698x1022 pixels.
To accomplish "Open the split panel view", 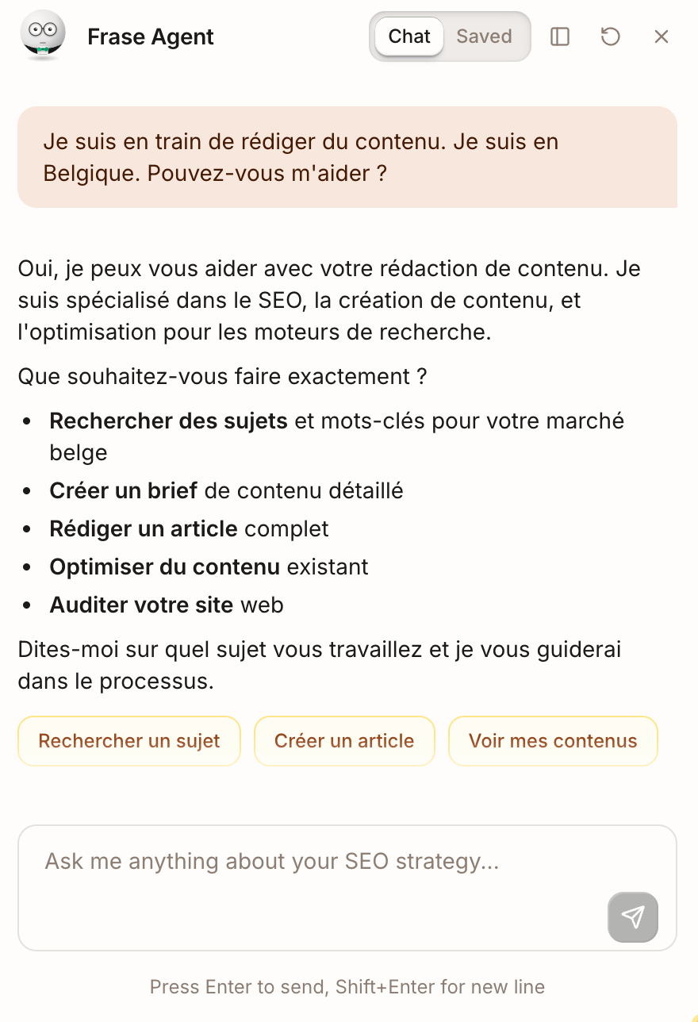I will (x=559, y=36).
